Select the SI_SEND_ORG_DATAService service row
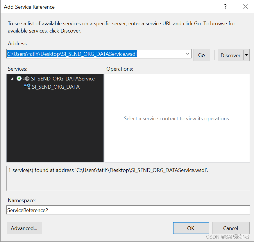The height and width of the screenshot is (242, 254). pyautogui.click(x=63, y=79)
